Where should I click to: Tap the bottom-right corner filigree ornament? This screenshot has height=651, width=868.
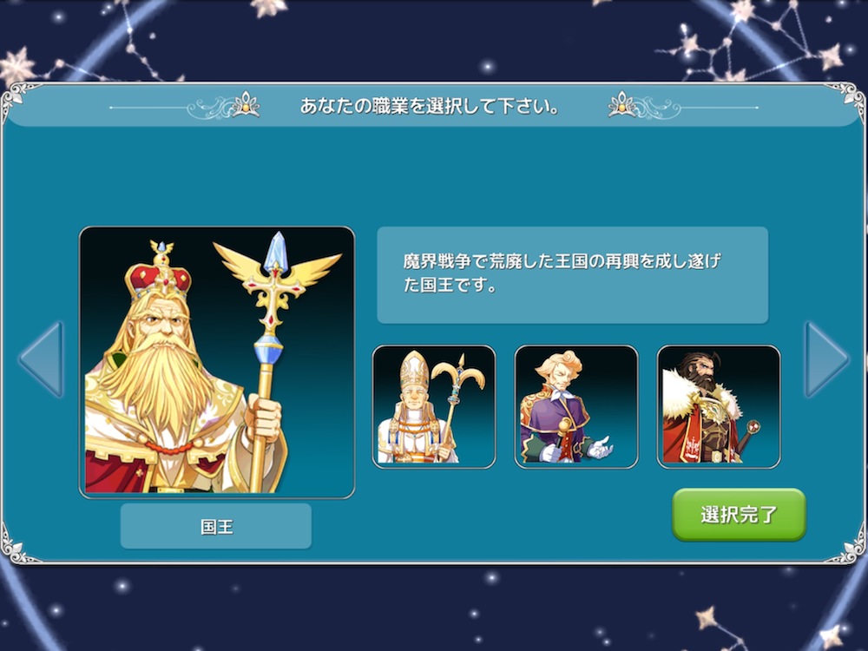pyautogui.click(x=847, y=545)
